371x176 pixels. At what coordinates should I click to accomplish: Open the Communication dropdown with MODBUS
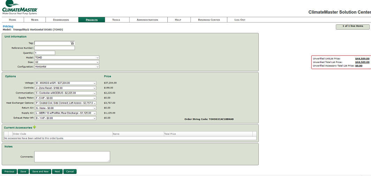(66, 93)
